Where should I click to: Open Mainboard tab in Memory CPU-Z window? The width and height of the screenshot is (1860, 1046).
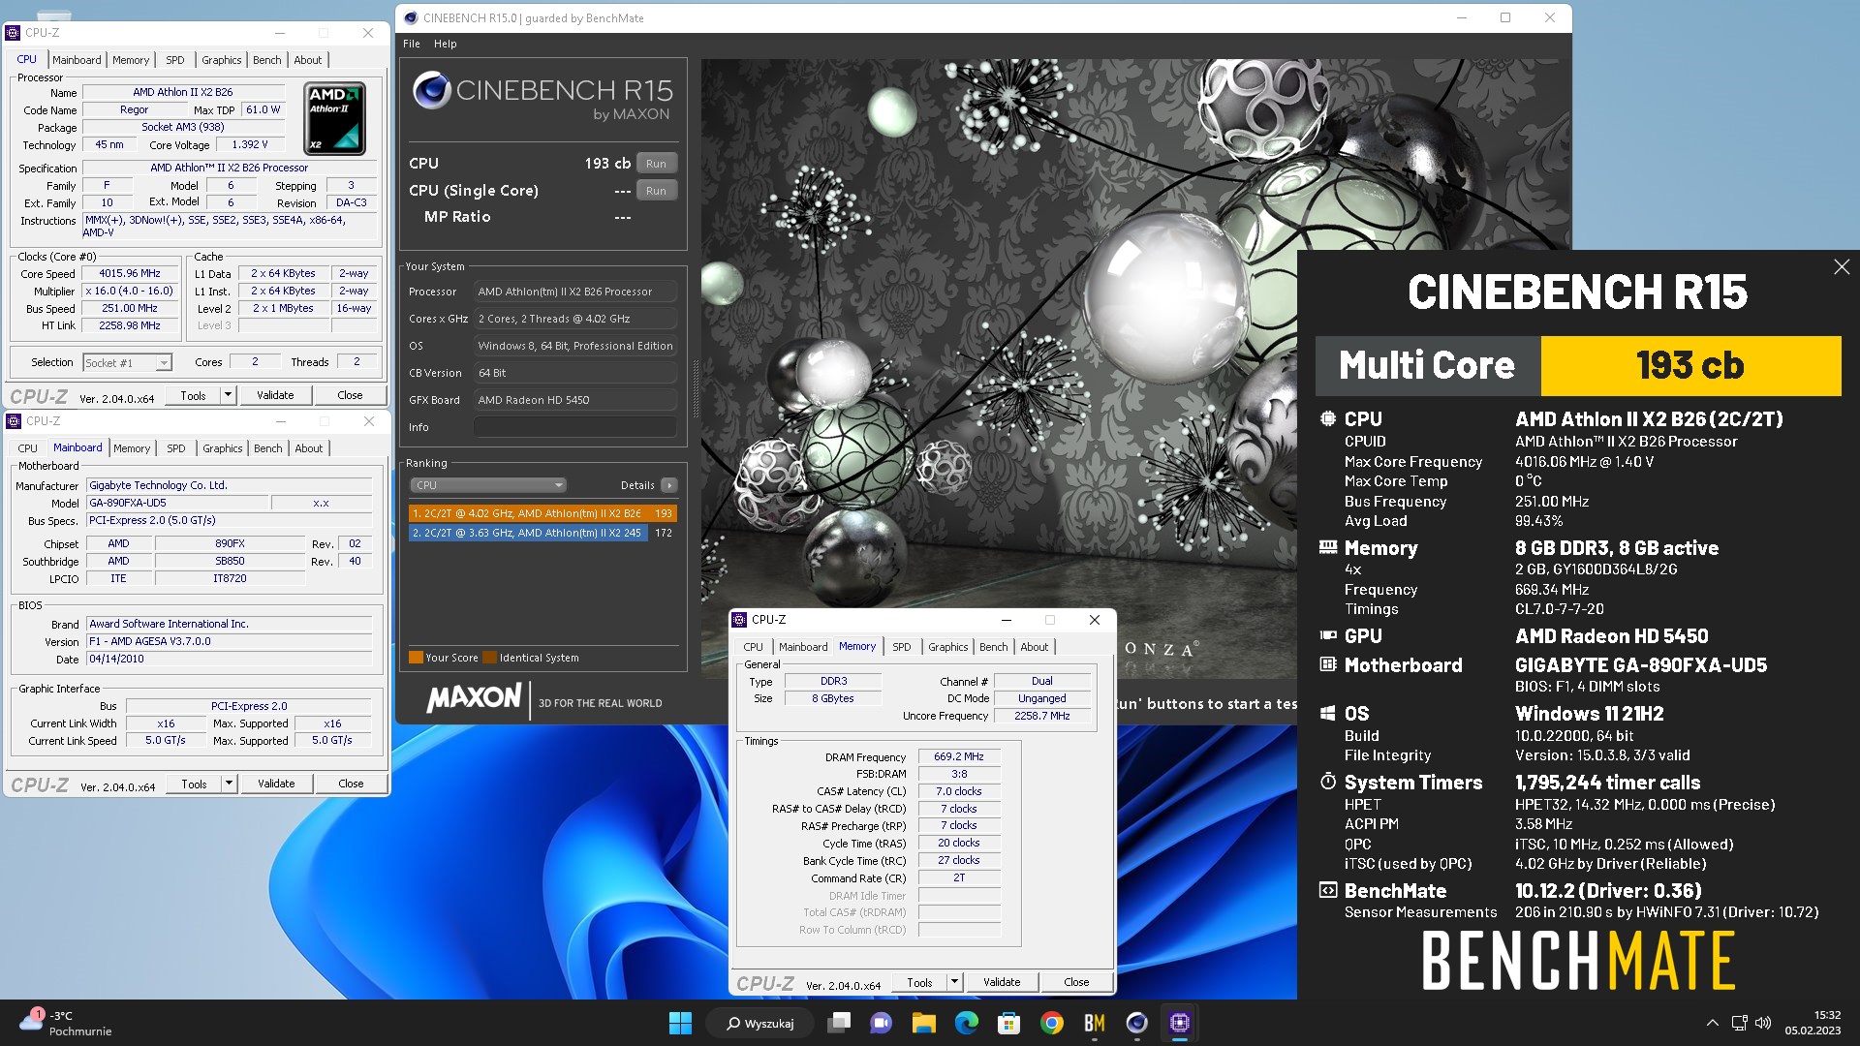click(x=803, y=647)
